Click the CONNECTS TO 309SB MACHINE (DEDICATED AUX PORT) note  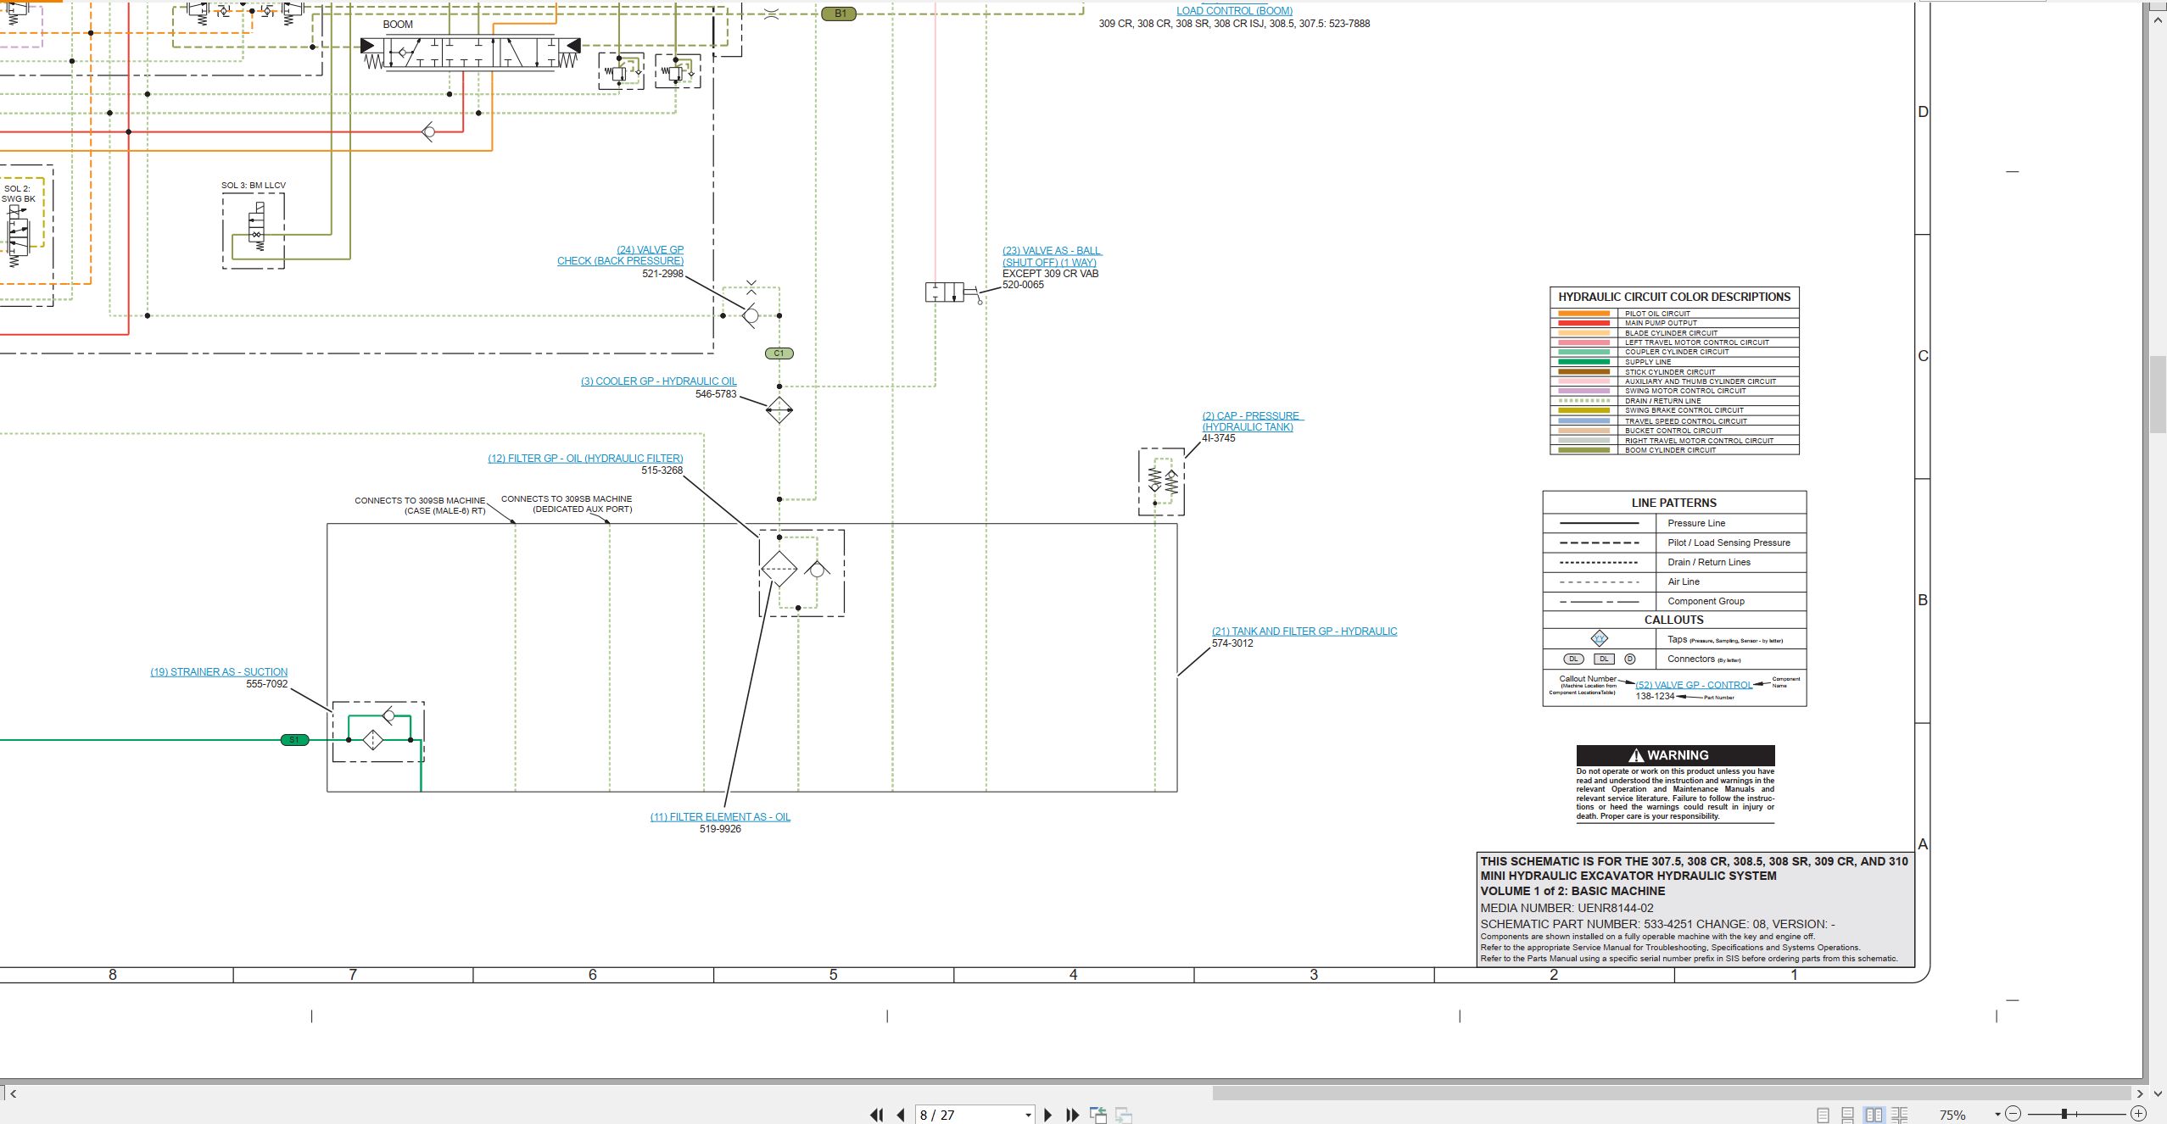pos(567,504)
